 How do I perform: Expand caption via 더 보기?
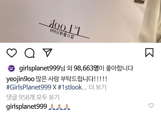pyautogui.click(x=98, y=87)
